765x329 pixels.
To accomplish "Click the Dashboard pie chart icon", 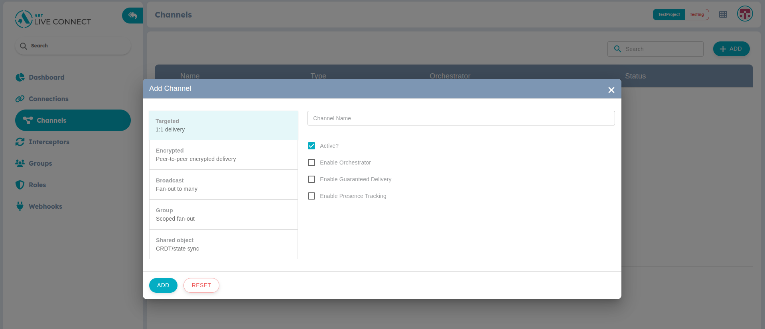I will 20,77.
